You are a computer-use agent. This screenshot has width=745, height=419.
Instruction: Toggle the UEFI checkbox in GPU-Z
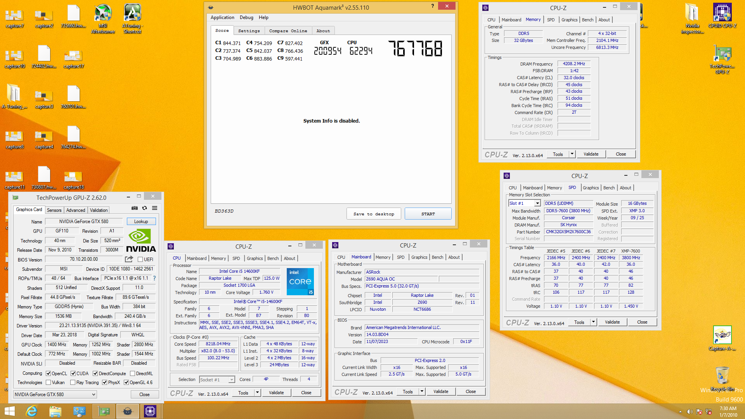click(140, 259)
